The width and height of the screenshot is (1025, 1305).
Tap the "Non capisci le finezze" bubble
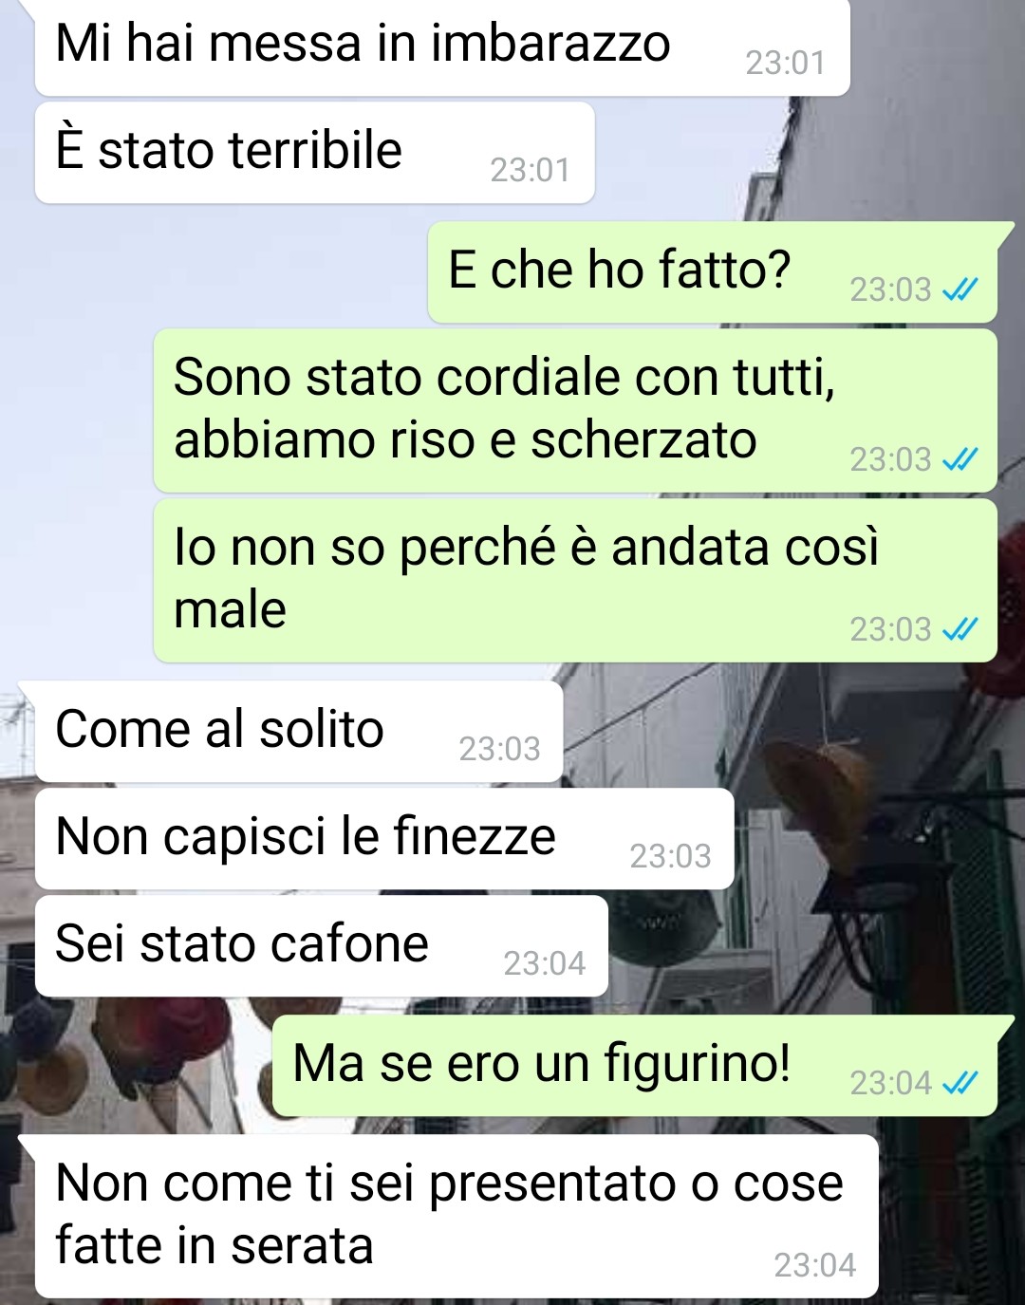click(x=384, y=839)
